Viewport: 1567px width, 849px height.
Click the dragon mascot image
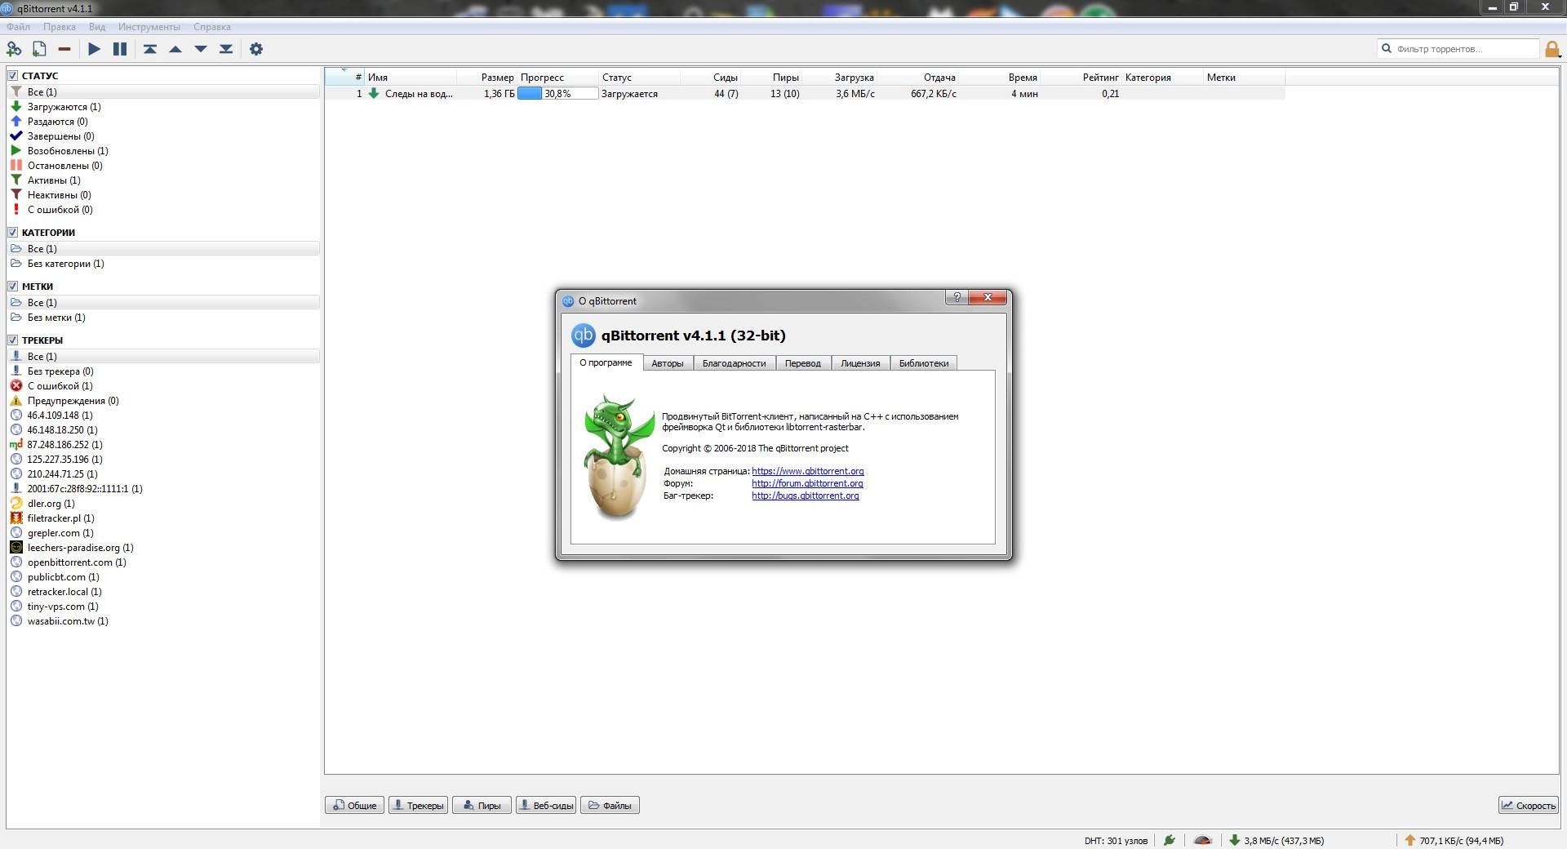(619, 457)
